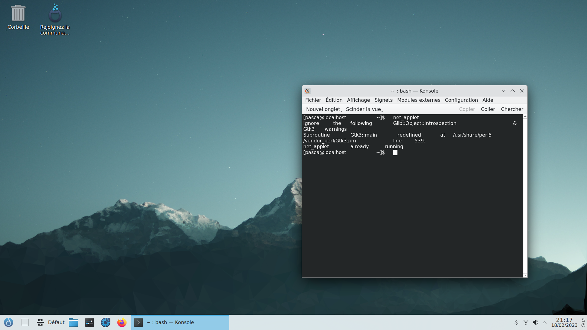Open the Fichier menu
587x330 pixels.
pos(313,100)
